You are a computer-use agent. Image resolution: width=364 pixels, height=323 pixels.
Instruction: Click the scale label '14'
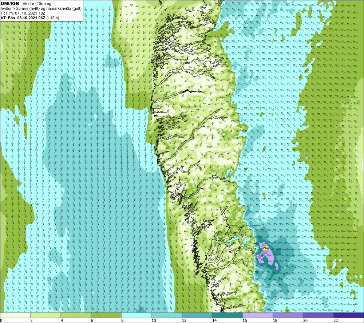[214, 321]
